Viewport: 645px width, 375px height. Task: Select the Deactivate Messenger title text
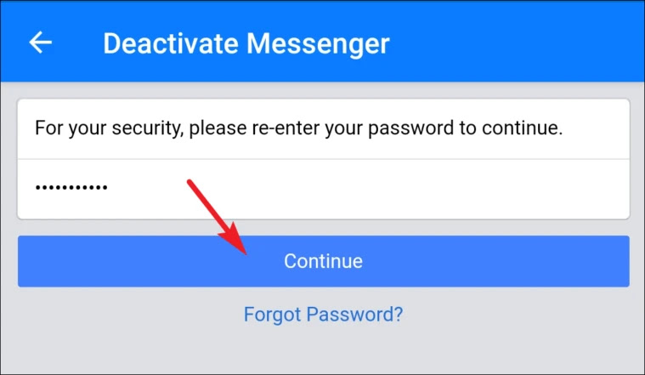246,43
